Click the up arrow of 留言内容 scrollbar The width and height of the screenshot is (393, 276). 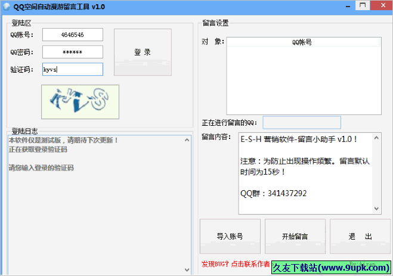376,138
